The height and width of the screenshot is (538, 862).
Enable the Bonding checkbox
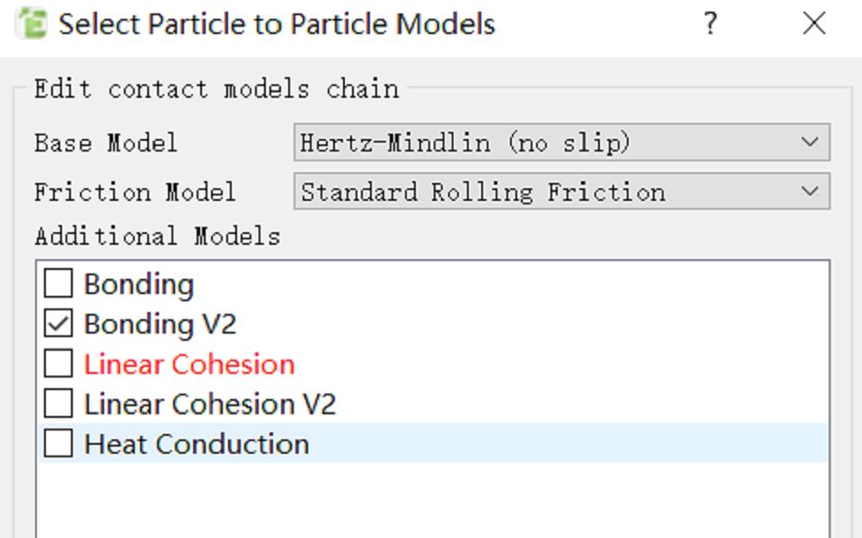[x=58, y=283]
